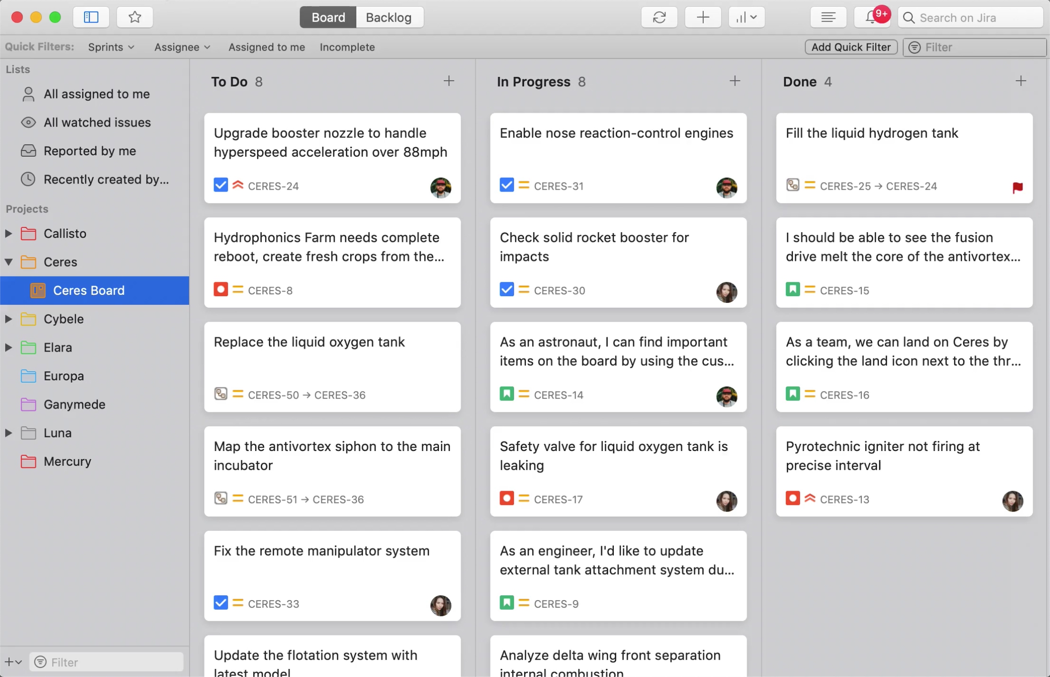Open the Sprints dropdown

pyautogui.click(x=111, y=47)
